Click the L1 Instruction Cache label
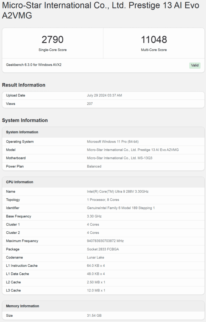206x322 pixels. (22, 266)
